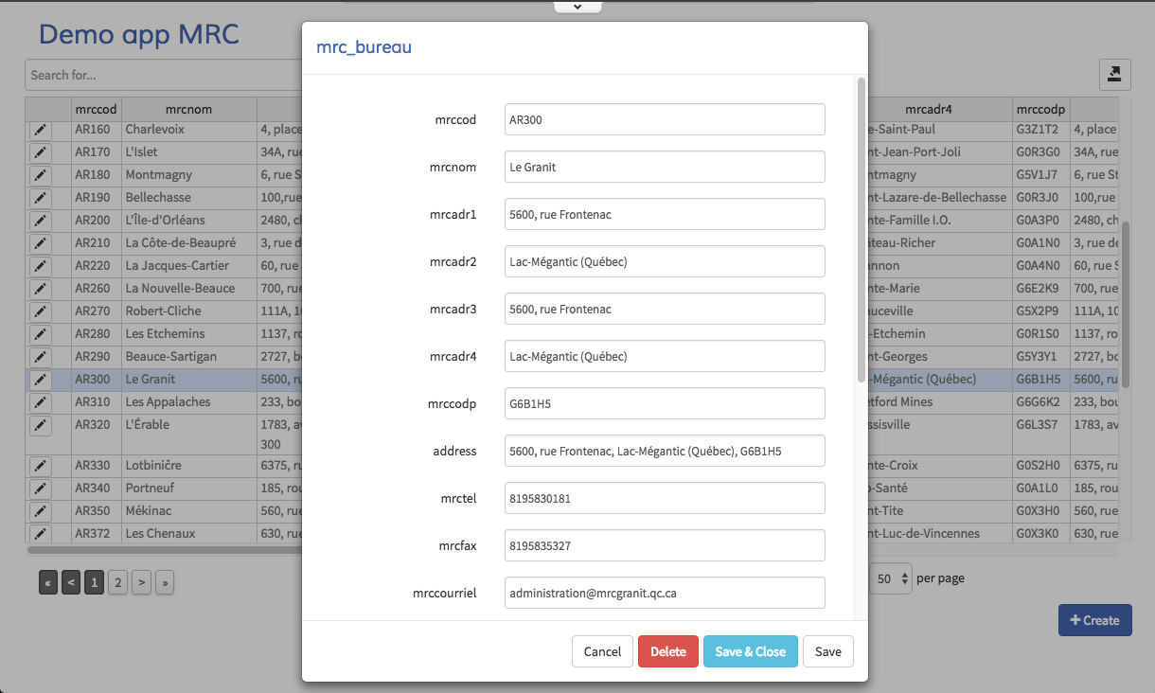This screenshot has height=693, width=1155.
Task: Click pencil icon for La Jacques-Cartier
Action: 40,266
